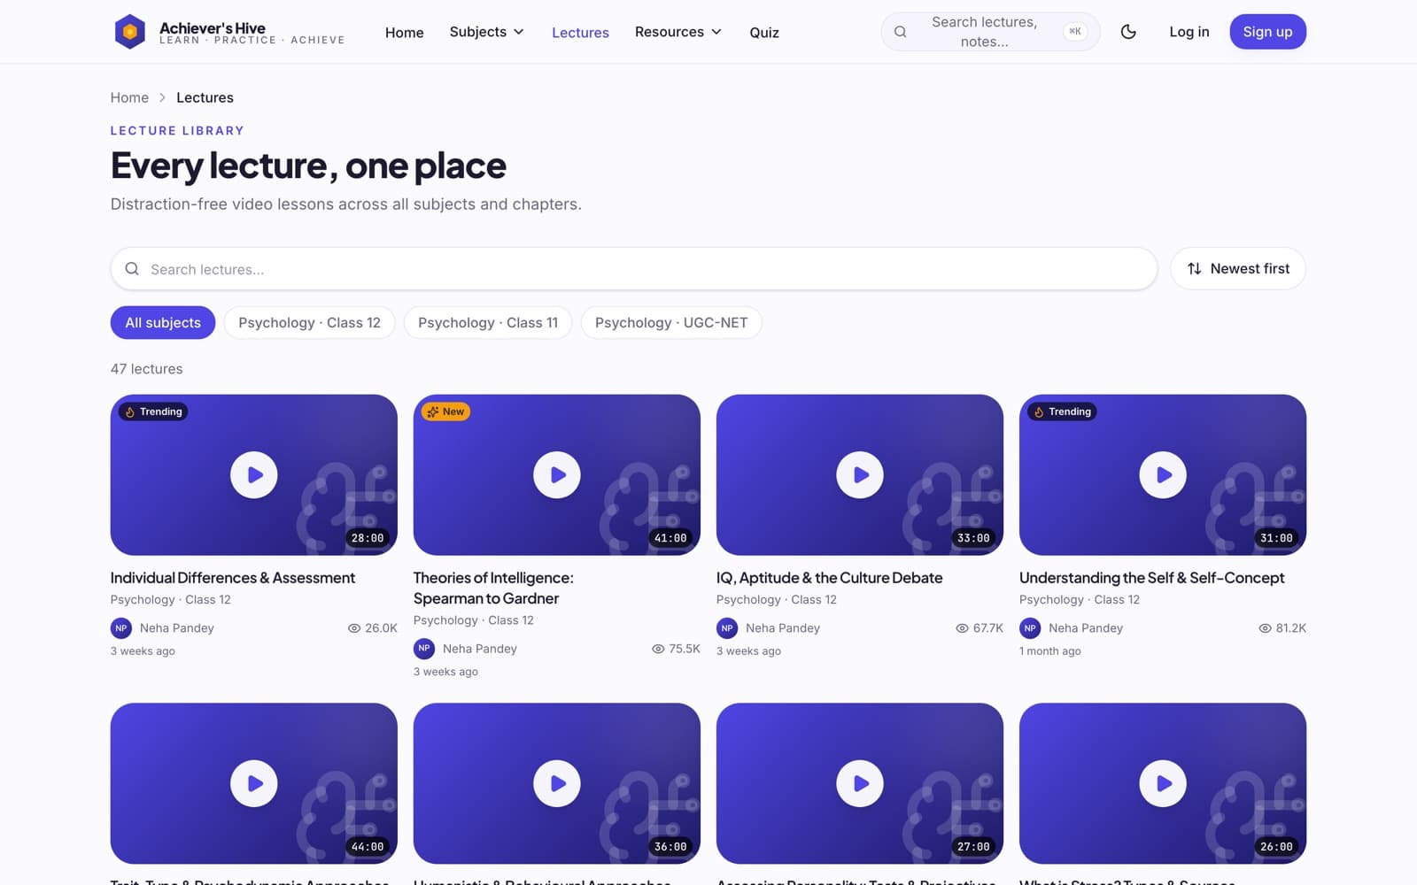Play the 27:00 lecture video
Screen dimensions: 1417x885
(860, 784)
